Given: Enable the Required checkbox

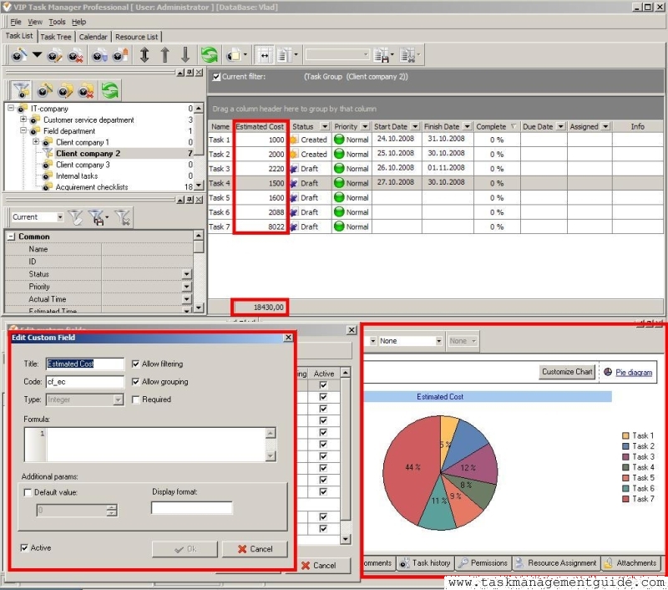Looking at the screenshot, I should 135,399.
